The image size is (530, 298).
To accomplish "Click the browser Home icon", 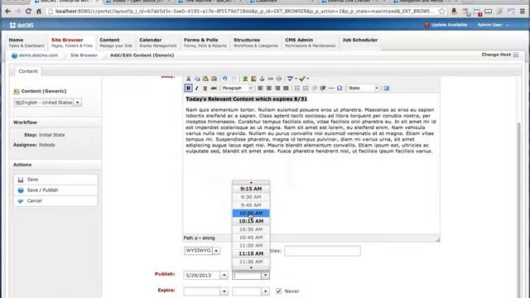I will tap(39, 11).
